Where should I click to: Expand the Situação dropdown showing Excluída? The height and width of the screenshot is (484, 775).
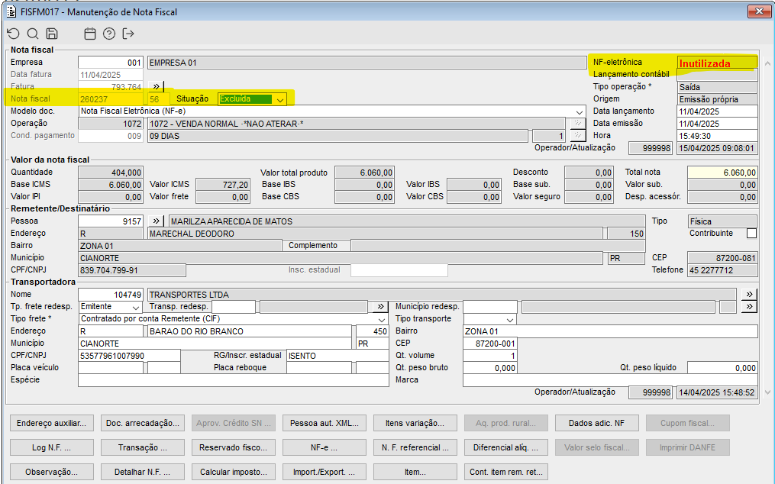(x=280, y=99)
